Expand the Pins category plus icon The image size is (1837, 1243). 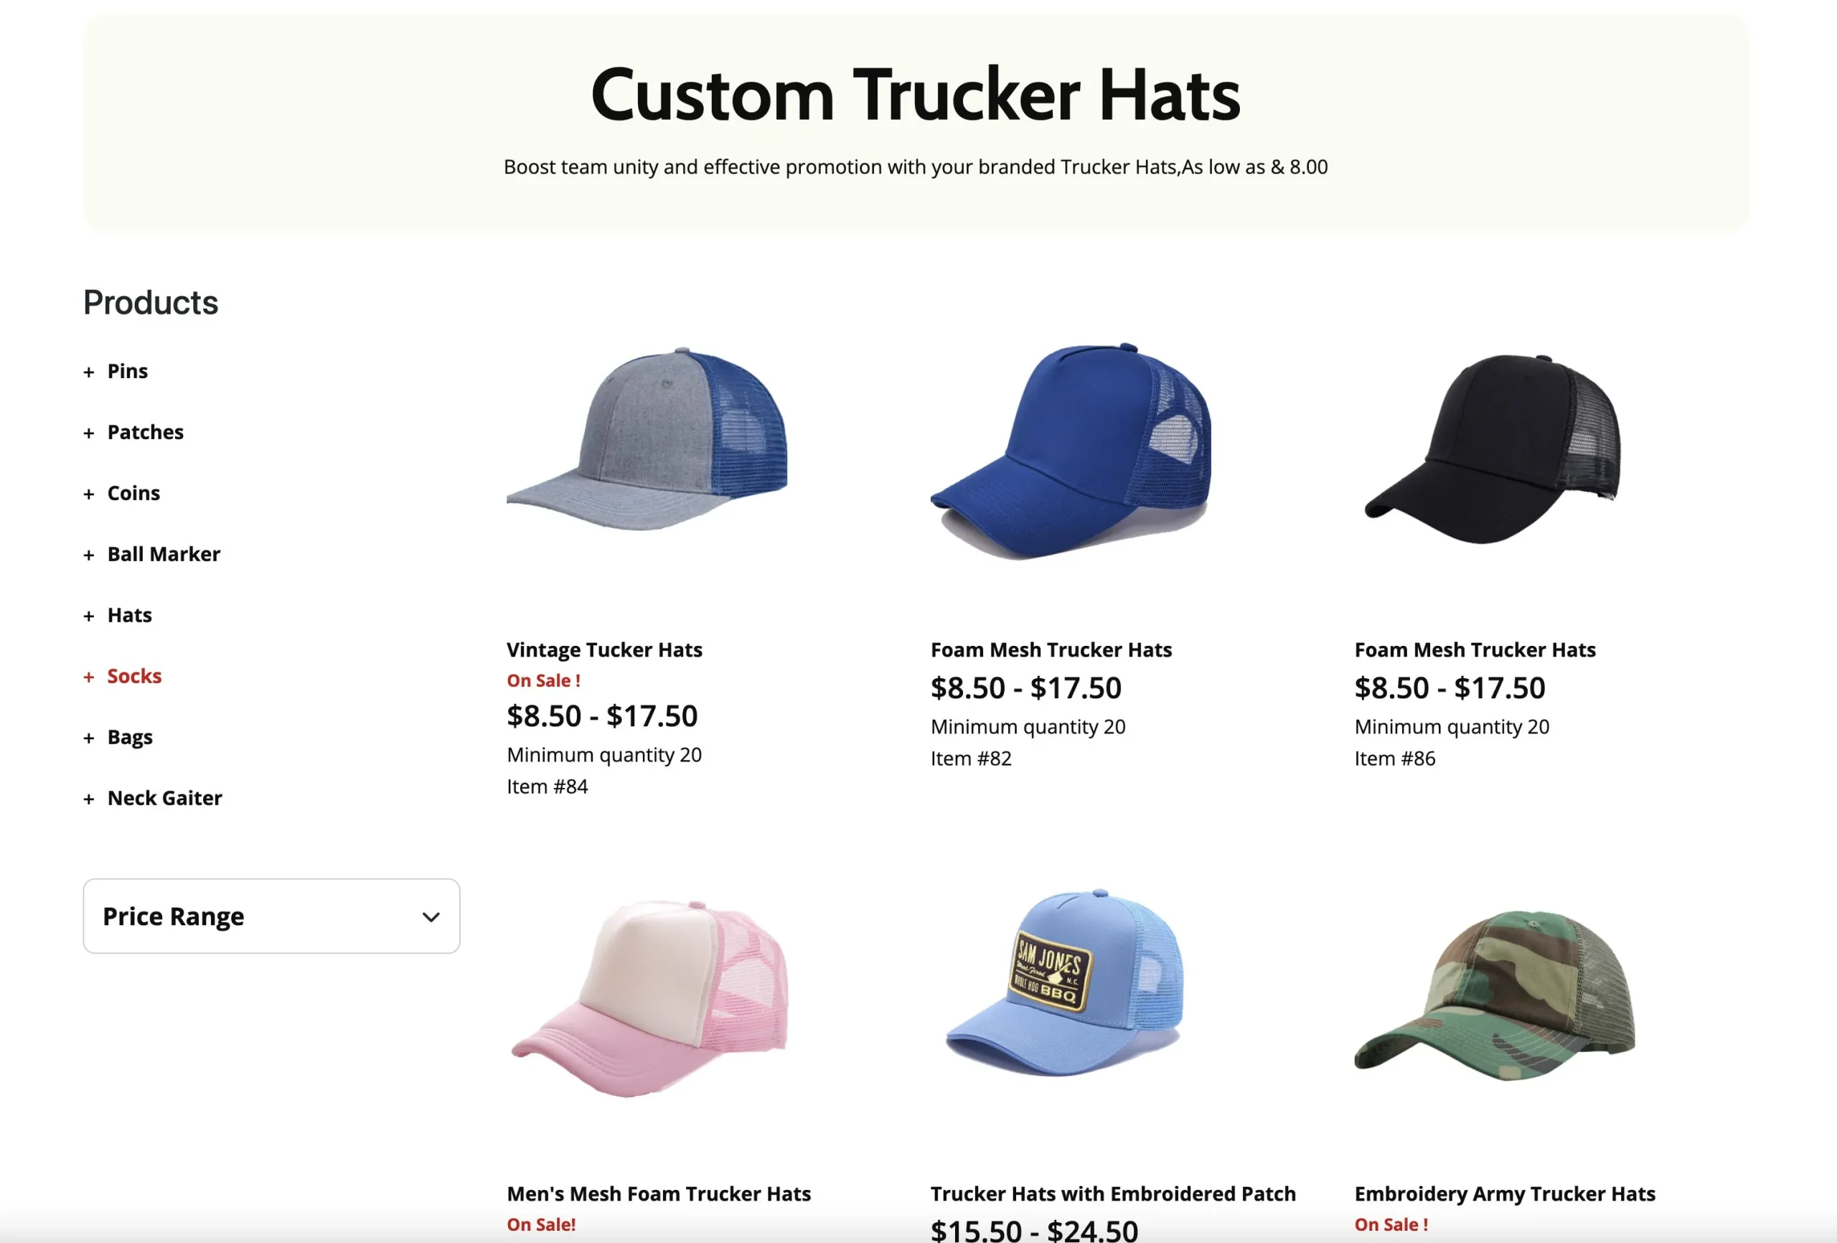click(88, 372)
